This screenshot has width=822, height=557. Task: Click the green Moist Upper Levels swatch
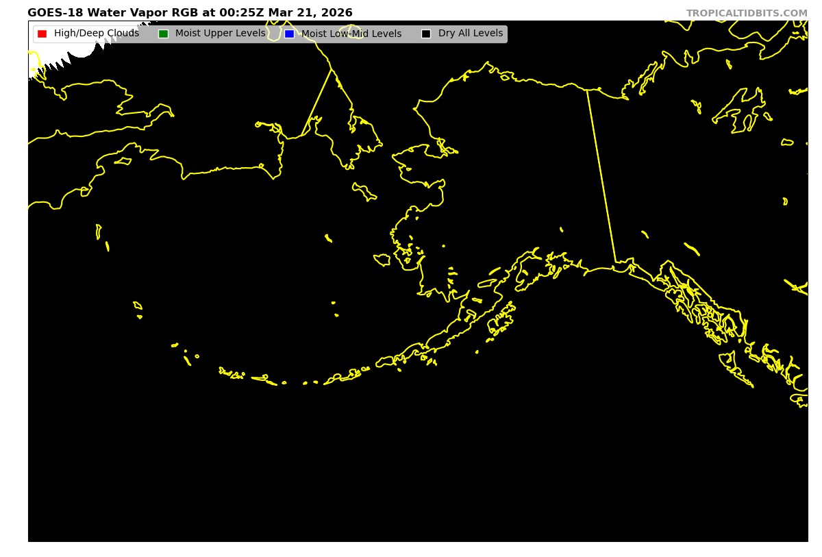163,34
